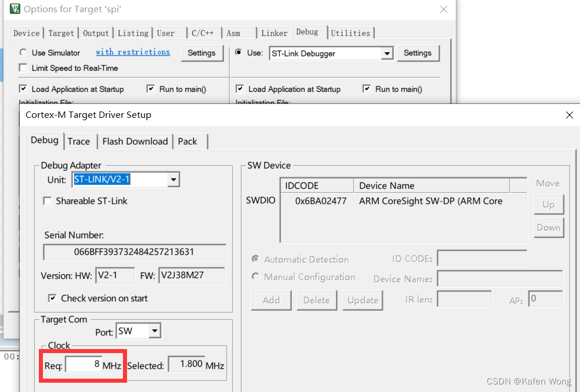Click the AP input field
Screen dimensions: 580x392
pos(545,299)
